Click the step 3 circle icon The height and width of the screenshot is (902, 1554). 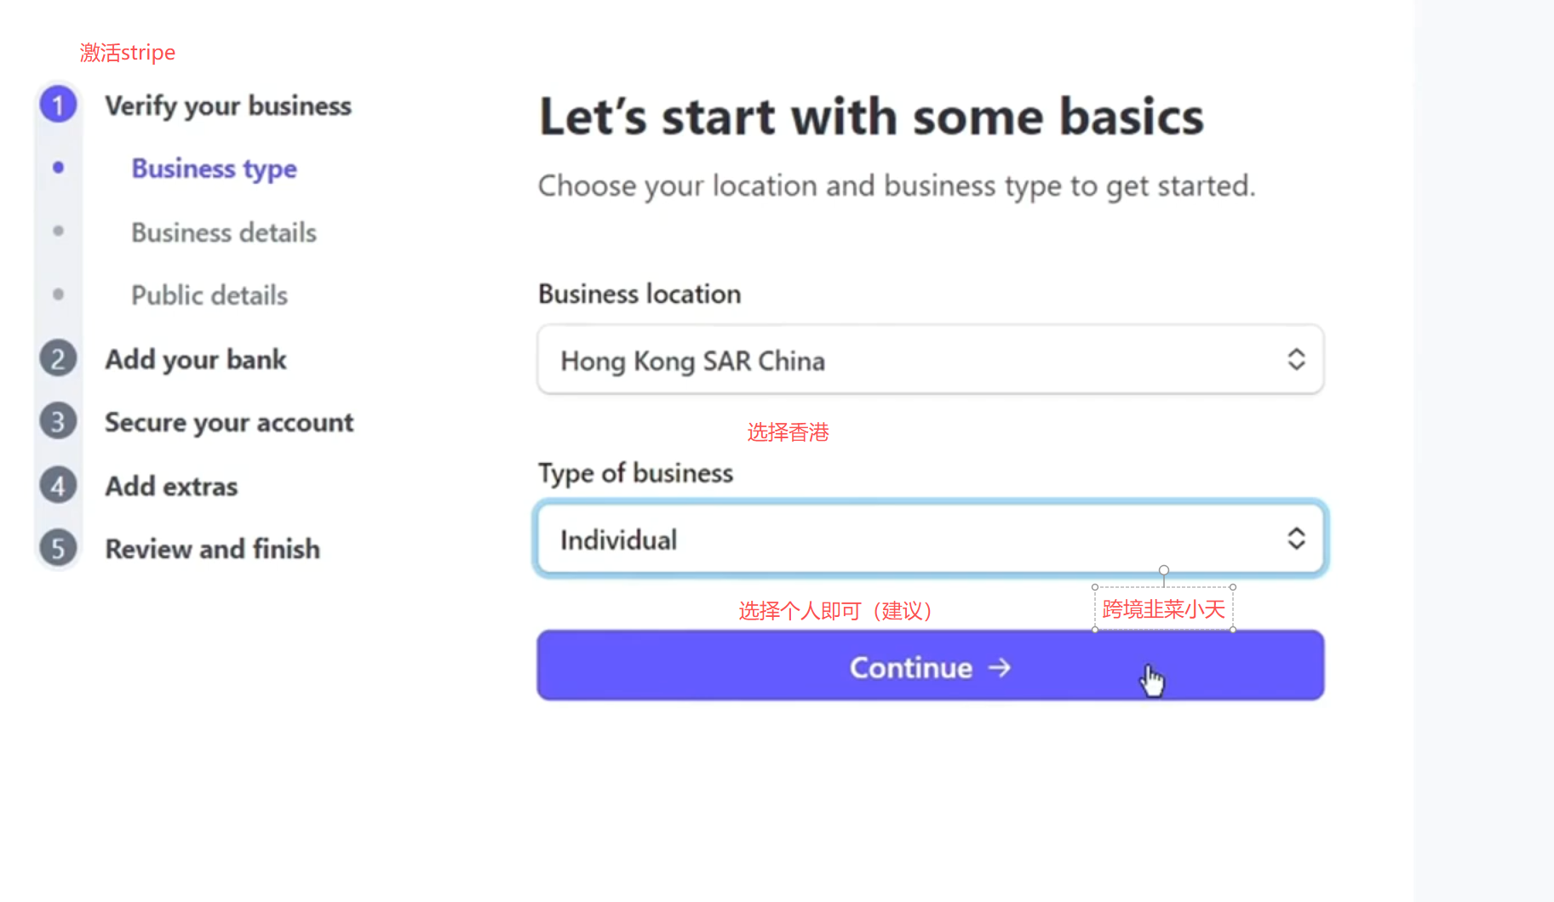[58, 422]
